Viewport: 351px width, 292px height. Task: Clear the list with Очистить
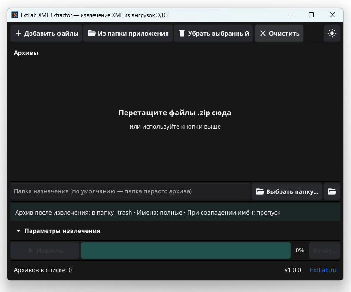coord(279,33)
